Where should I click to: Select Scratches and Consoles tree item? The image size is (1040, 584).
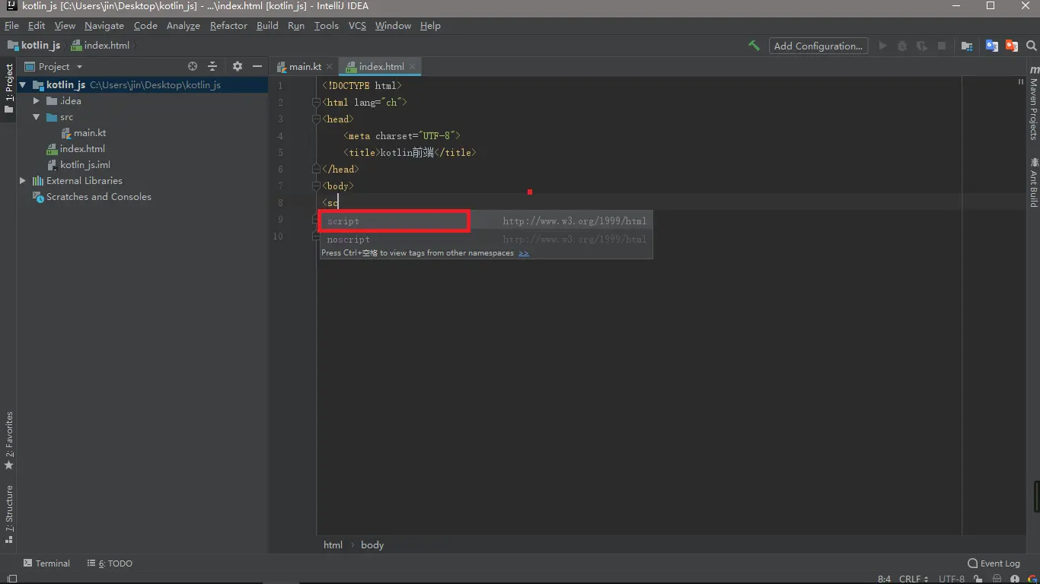point(92,197)
